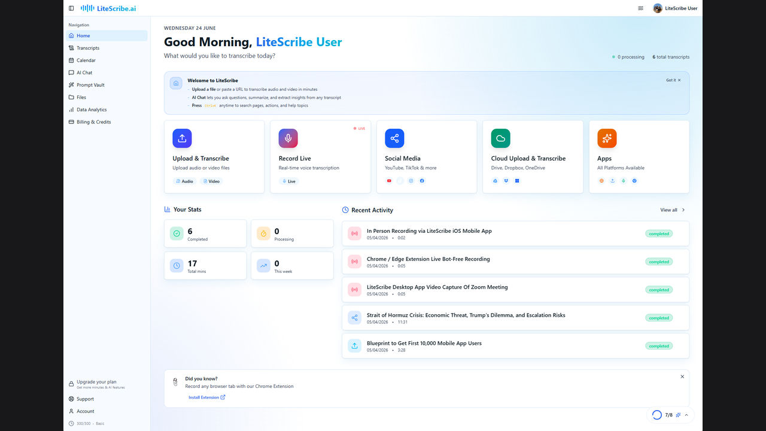Click the blue Upload & Transcribe icon

point(182,138)
